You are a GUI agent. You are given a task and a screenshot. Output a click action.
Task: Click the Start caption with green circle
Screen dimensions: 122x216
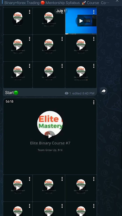click(x=12, y=93)
